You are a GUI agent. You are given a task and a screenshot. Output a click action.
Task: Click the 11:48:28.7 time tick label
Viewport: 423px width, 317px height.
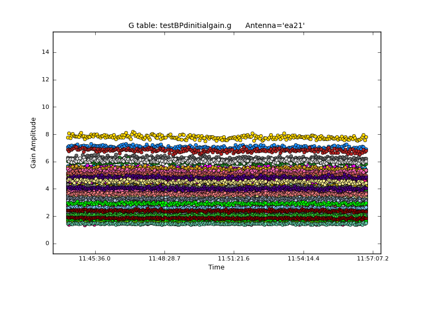pos(164,258)
